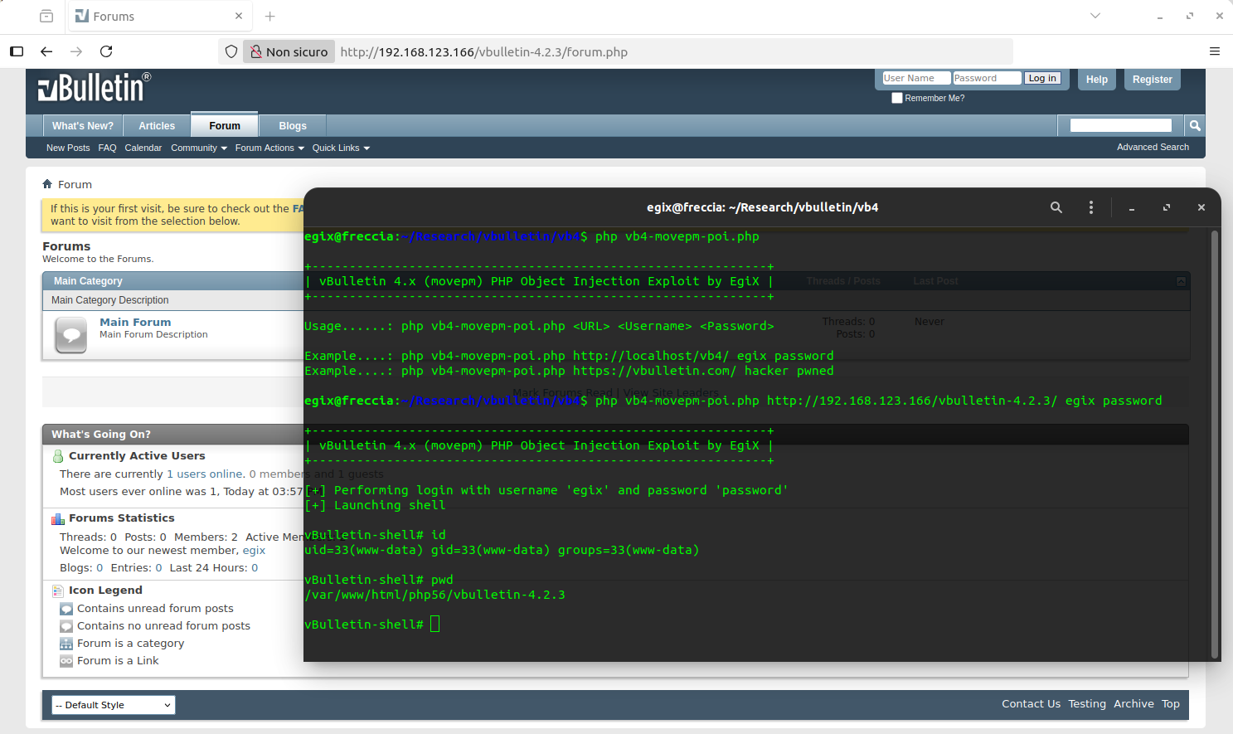The height and width of the screenshot is (734, 1233).
Task: Open the Main Forum link
Action: pyautogui.click(x=135, y=322)
